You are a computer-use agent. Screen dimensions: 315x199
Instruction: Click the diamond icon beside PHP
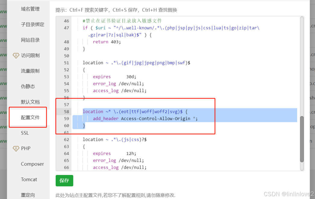point(16,148)
